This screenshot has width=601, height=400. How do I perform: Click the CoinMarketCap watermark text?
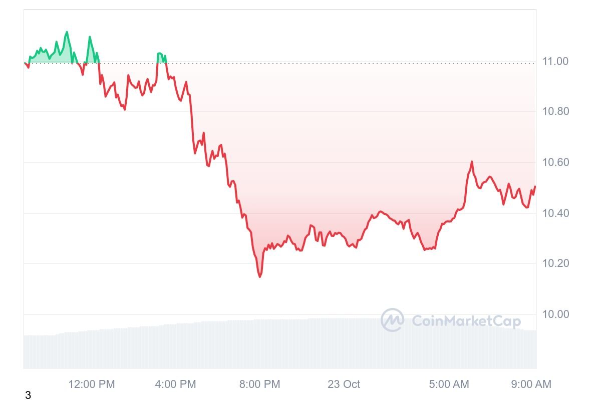coord(466,321)
